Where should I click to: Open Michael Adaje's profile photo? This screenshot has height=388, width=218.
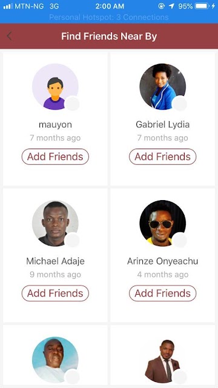pyautogui.click(x=55, y=223)
